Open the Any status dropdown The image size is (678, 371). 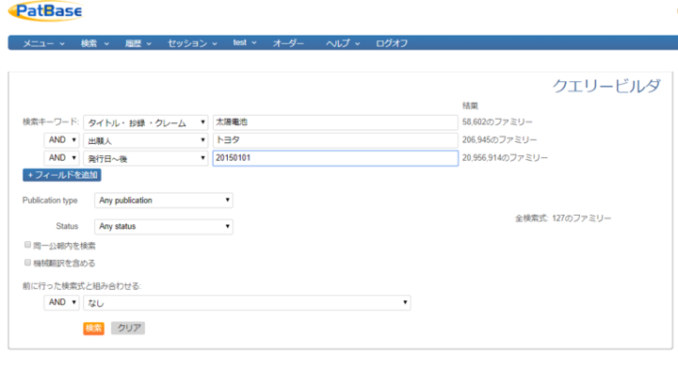click(164, 227)
